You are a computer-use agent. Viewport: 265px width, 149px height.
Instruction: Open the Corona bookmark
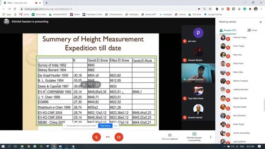(180, 14)
